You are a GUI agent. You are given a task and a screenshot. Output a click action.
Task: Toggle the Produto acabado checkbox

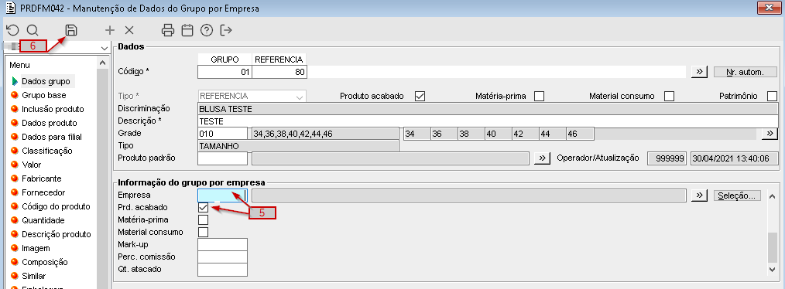(x=420, y=96)
